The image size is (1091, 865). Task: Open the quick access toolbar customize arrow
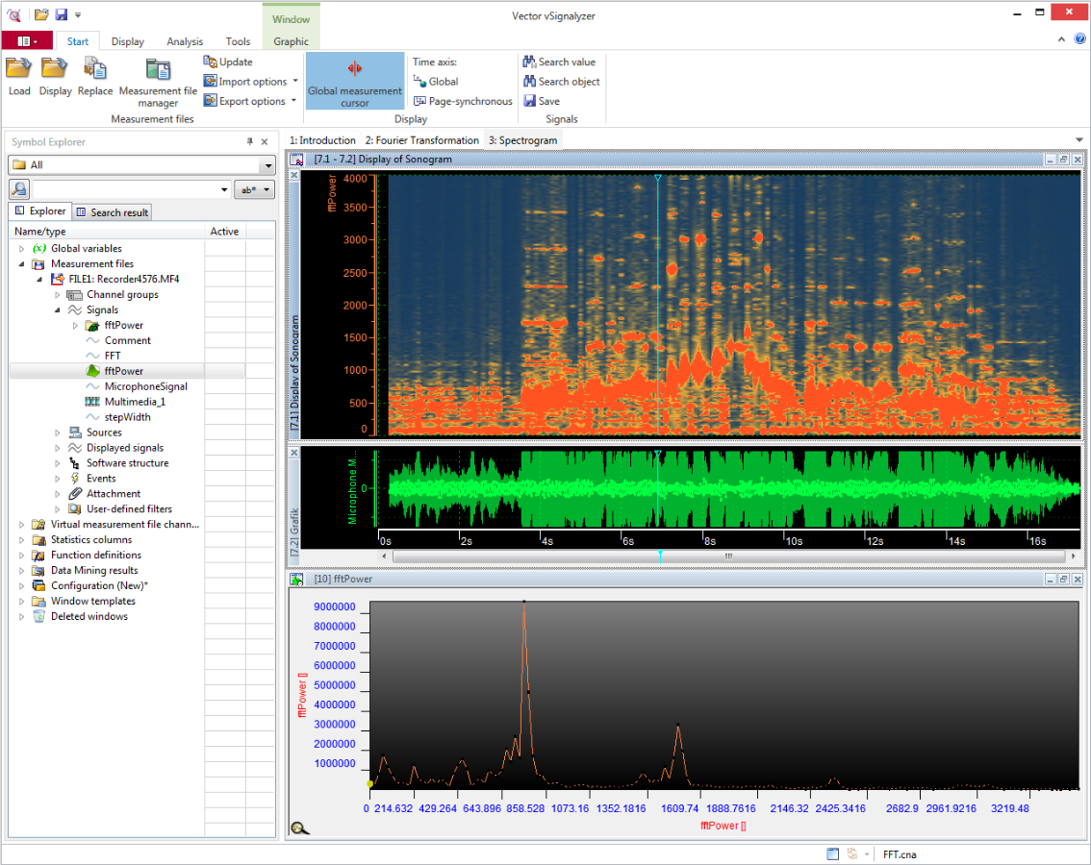click(78, 14)
